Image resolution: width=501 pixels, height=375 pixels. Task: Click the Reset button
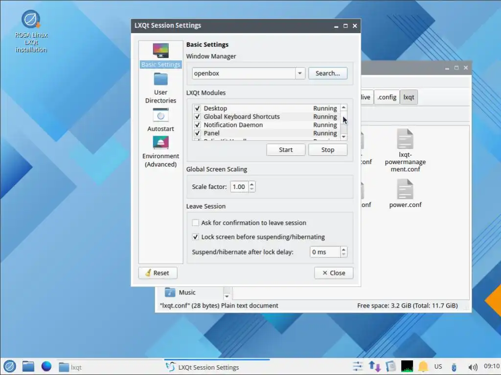coord(158,273)
